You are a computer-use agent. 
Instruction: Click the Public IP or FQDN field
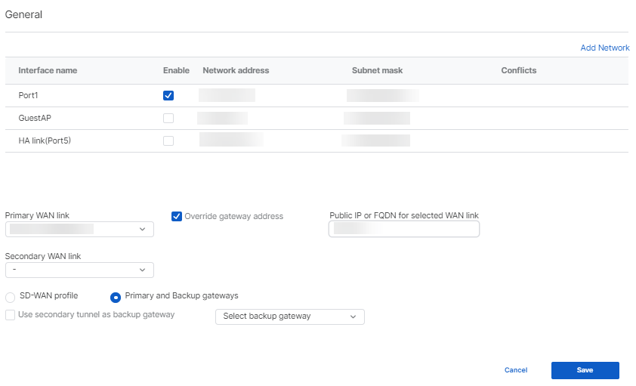[x=404, y=229]
